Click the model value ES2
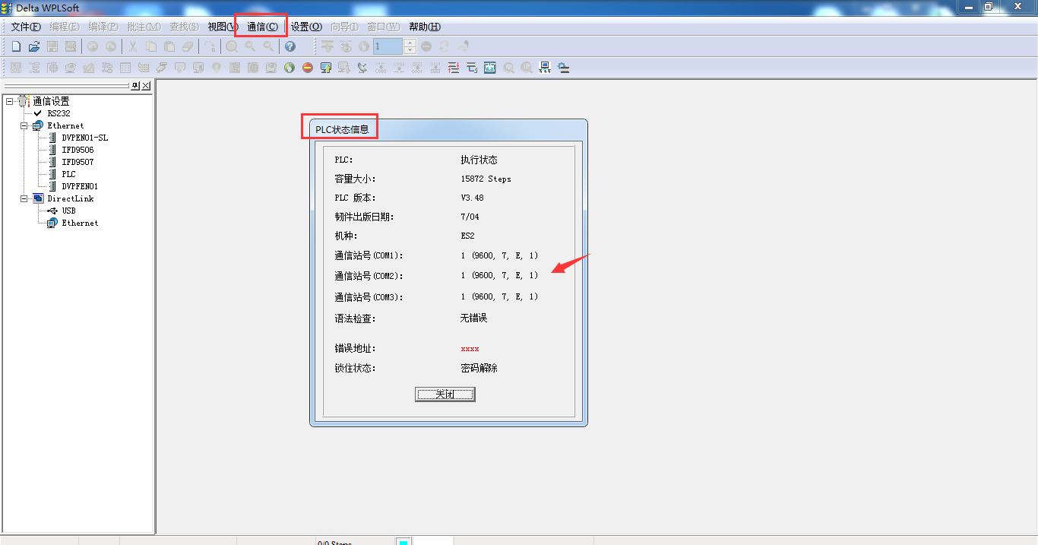 click(467, 236)
